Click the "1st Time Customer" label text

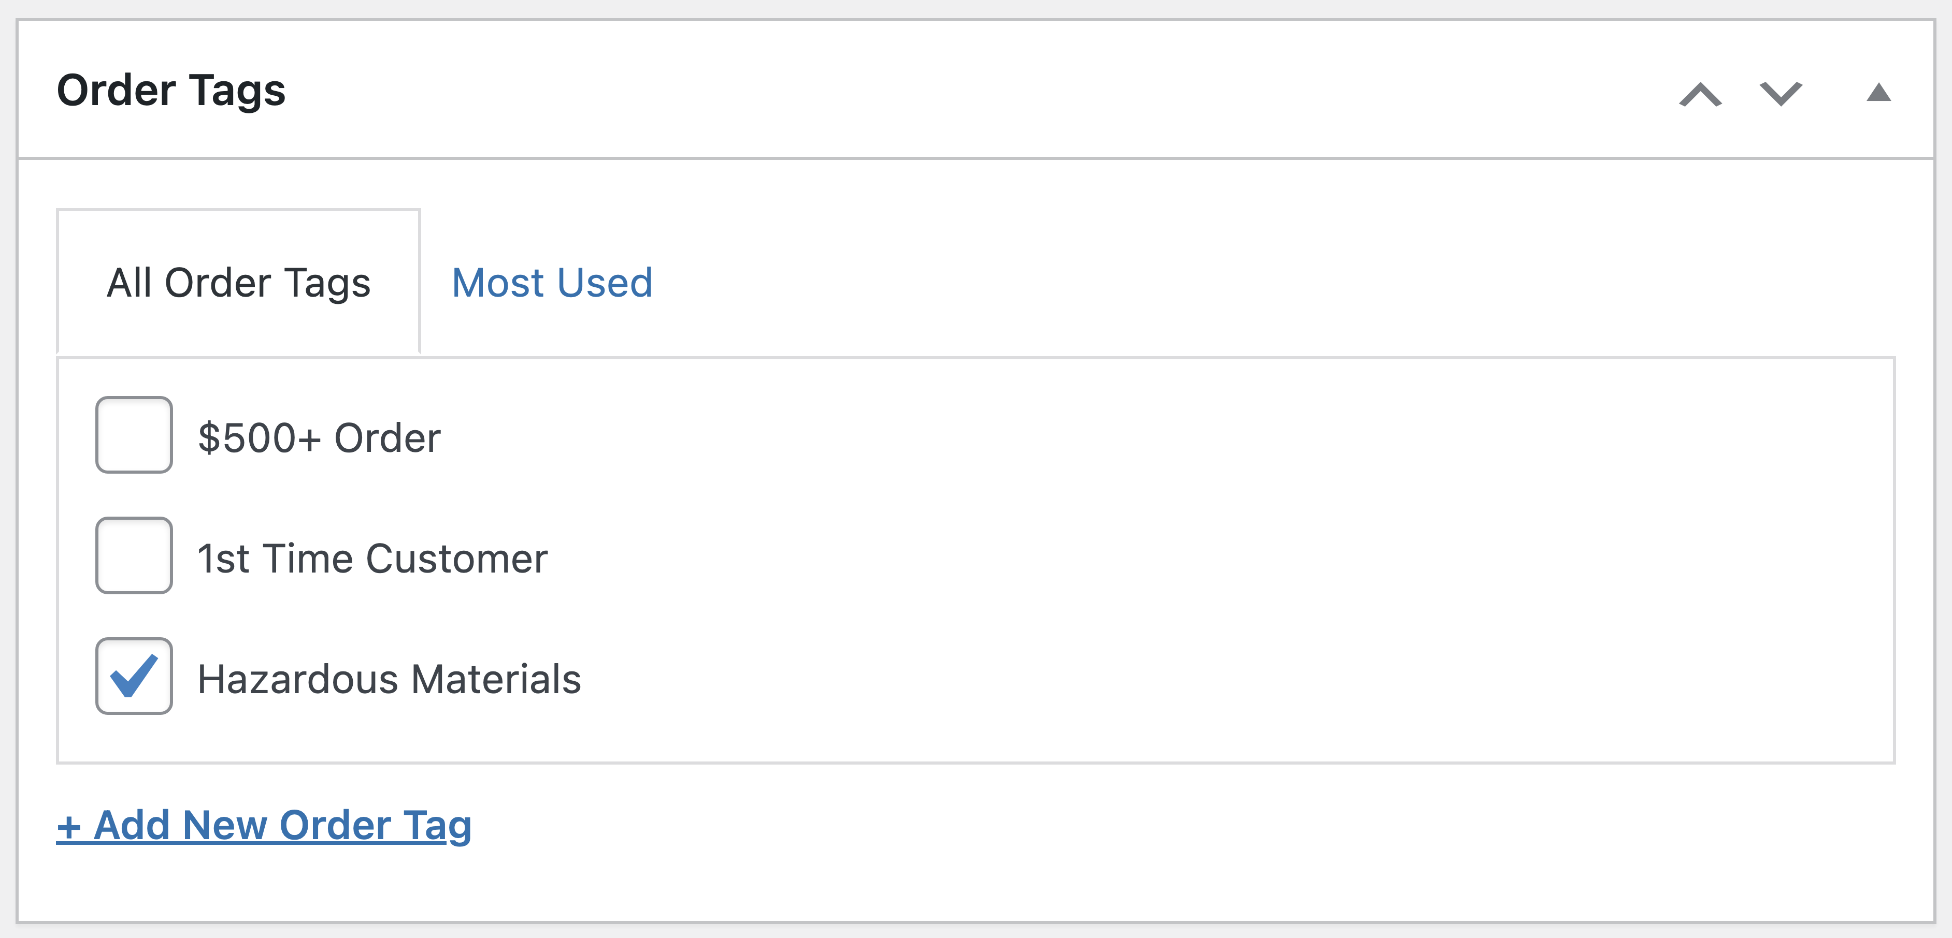tap(372, 559)
